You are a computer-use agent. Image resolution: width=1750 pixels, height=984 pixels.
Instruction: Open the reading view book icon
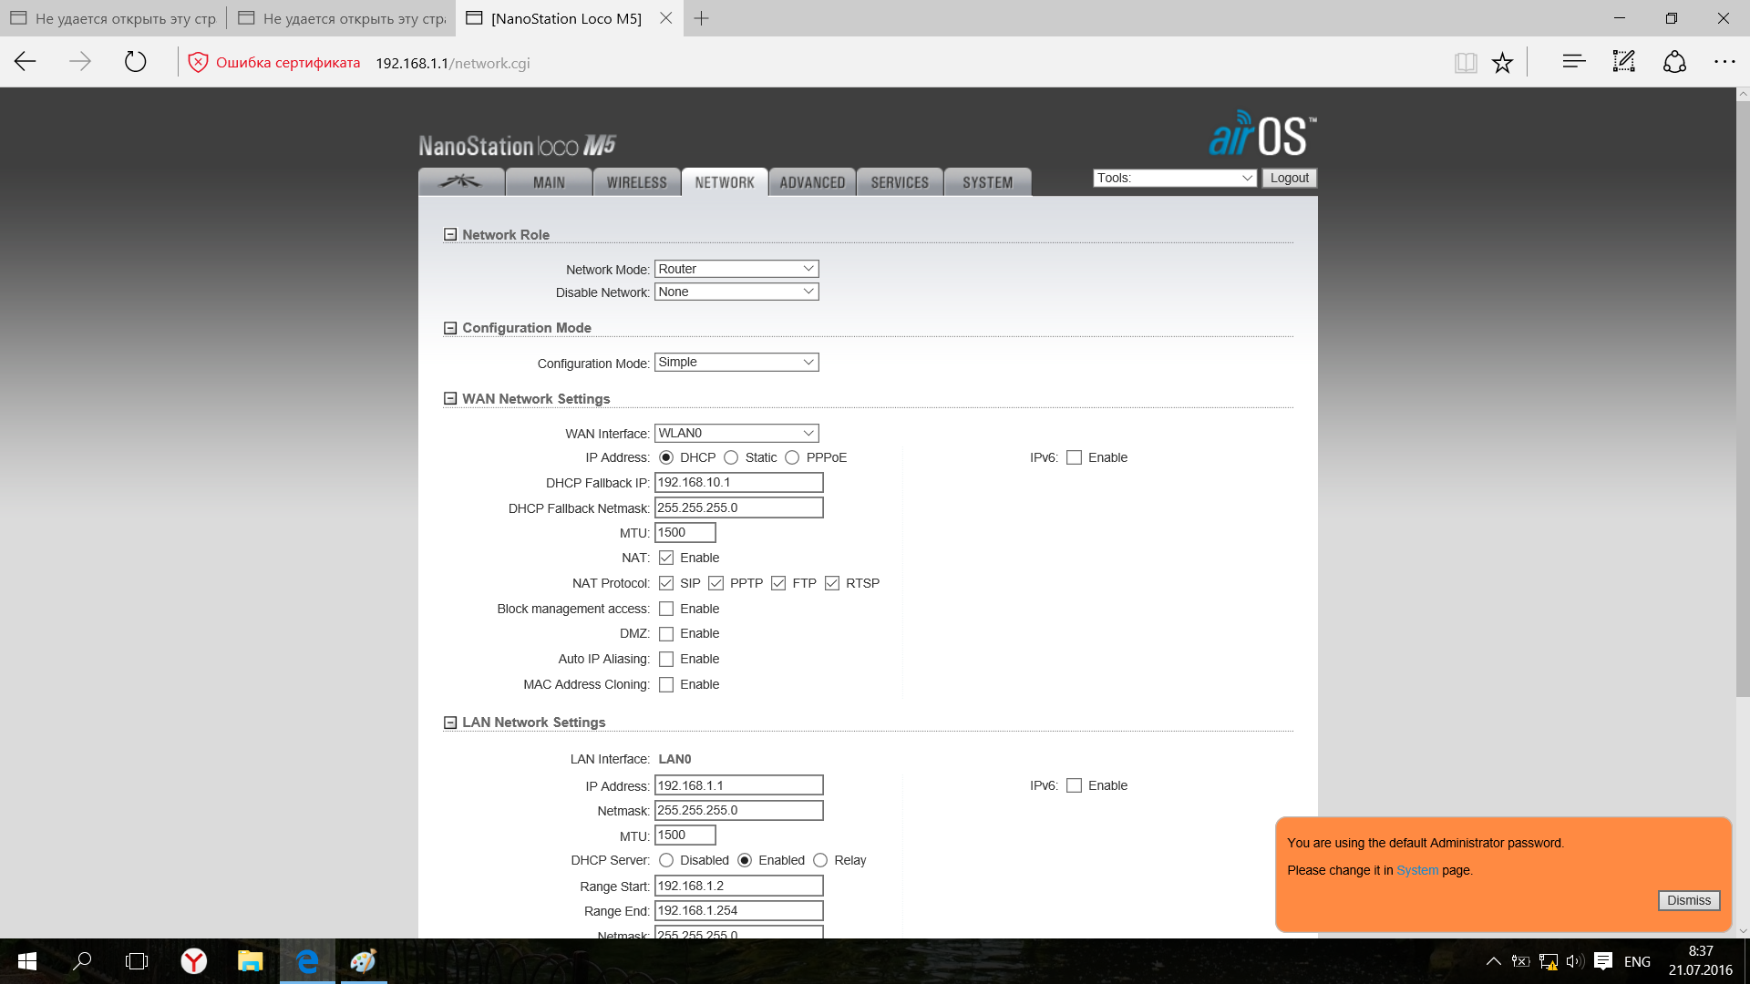point(1465,62)
